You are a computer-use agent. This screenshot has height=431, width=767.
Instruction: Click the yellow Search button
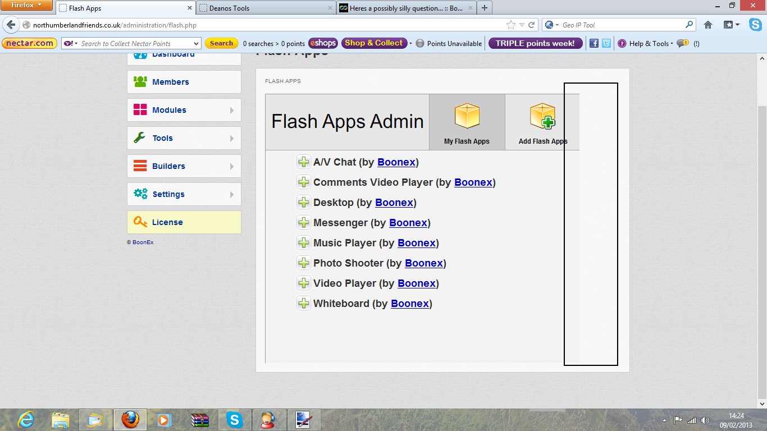(x=221, y=43)
